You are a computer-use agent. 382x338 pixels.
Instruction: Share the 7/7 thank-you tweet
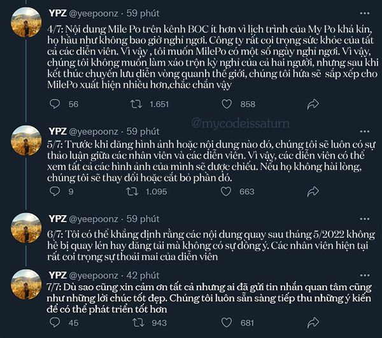coord(313,323)
